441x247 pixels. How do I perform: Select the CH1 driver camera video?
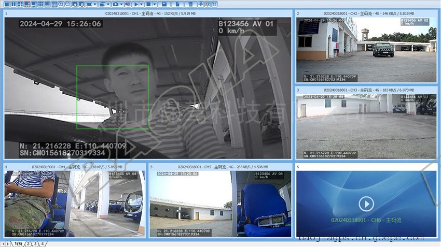point(147,88)
